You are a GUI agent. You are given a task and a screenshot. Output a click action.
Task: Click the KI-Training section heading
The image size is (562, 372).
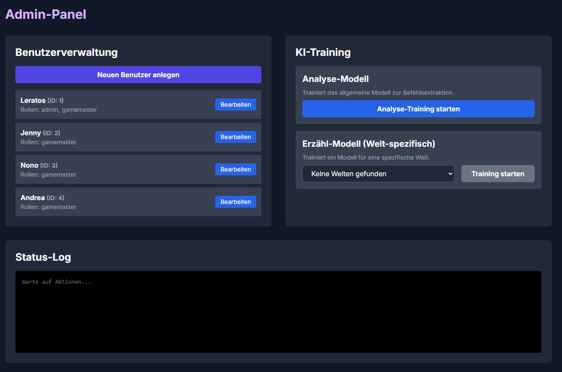coord(323,52)
